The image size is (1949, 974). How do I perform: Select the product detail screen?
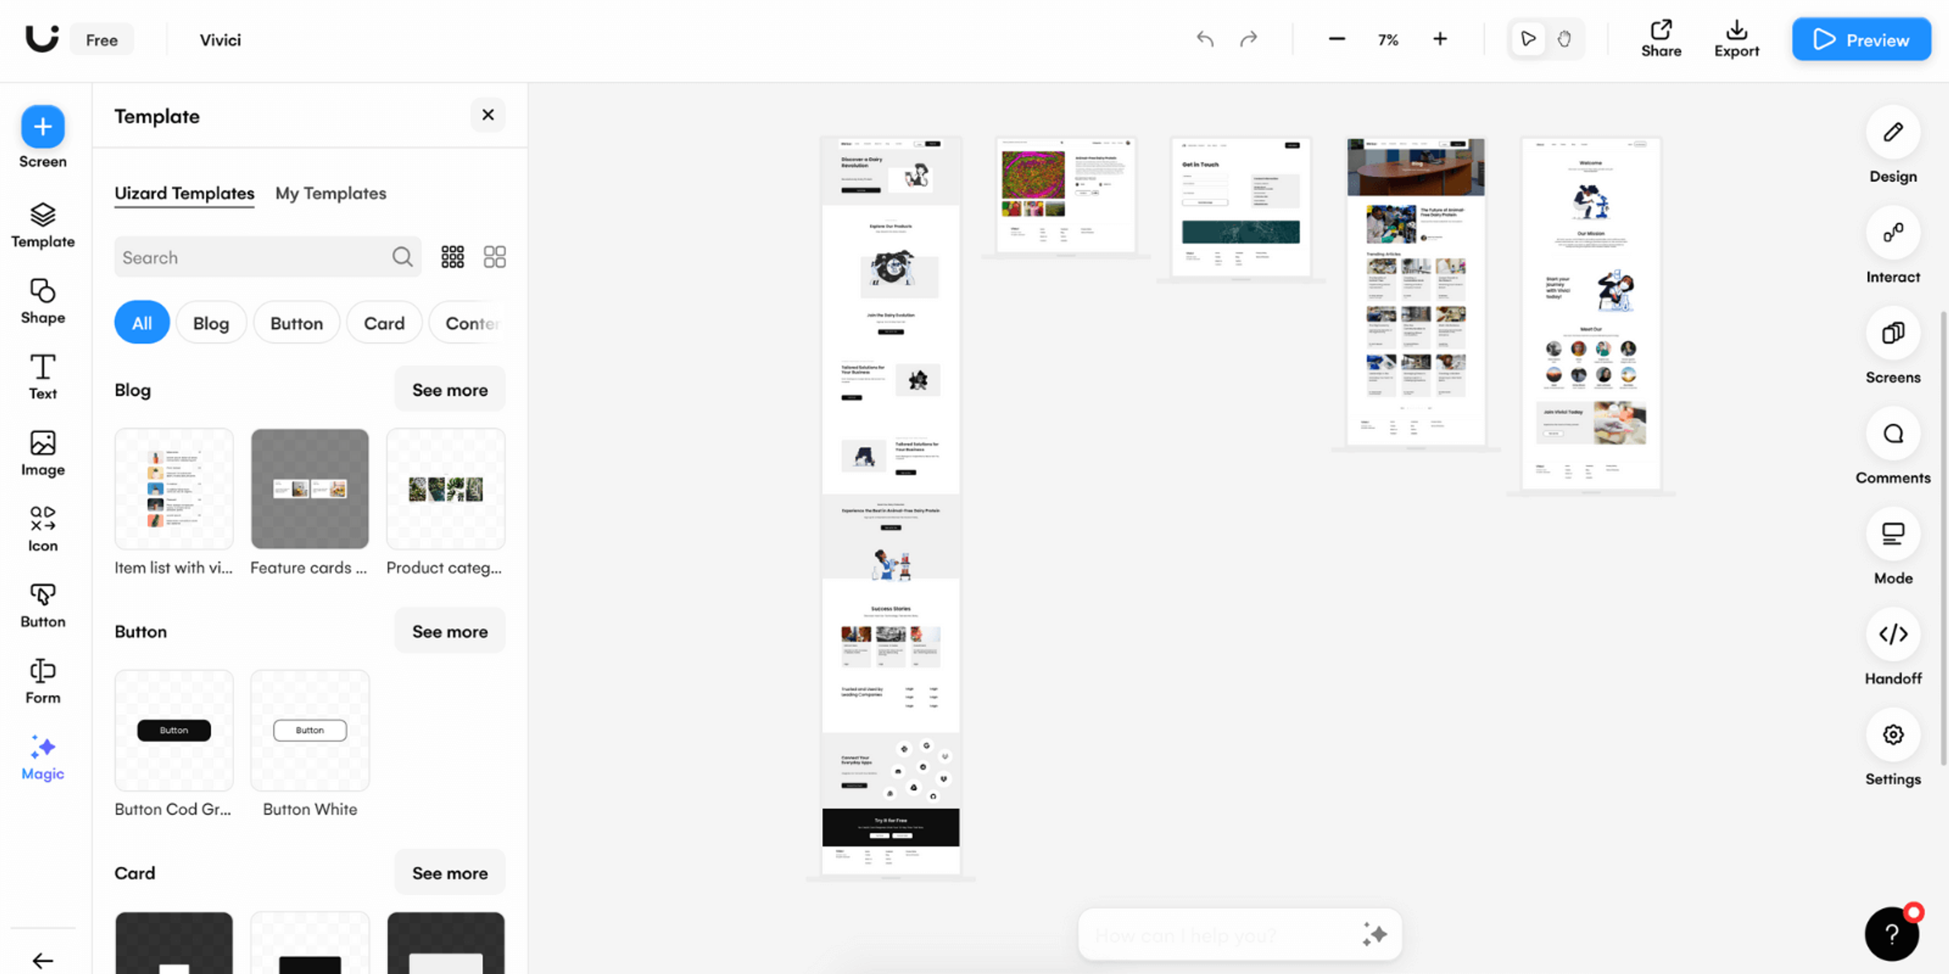pyautogui.click(x=1065, y=195)
